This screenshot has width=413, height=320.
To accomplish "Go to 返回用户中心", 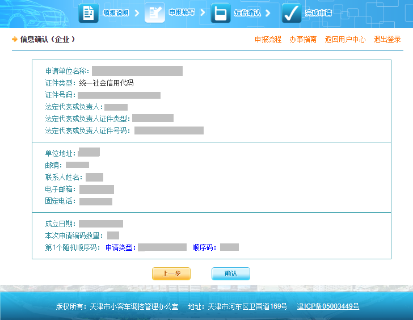I will pos(345,39).
